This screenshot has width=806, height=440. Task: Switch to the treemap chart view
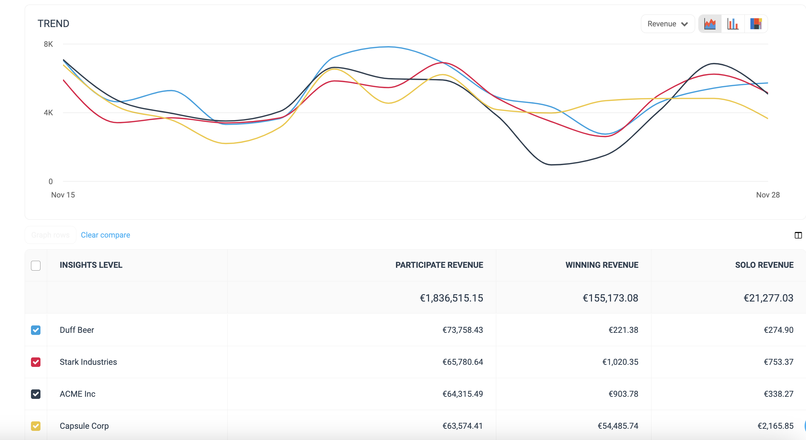(x=756, y=24)
